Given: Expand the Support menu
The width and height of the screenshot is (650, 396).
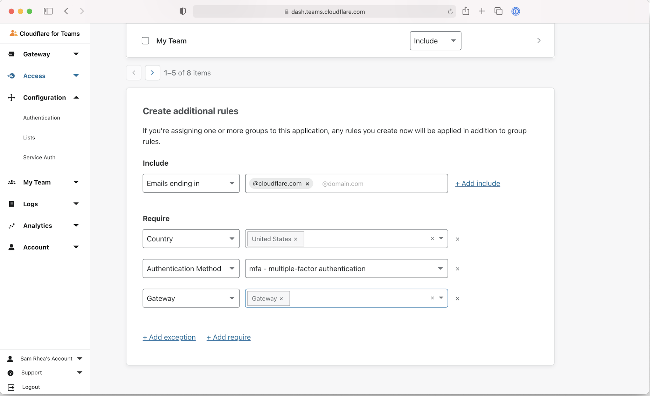Looking at the screenshot, I should [x=79, y=373].
